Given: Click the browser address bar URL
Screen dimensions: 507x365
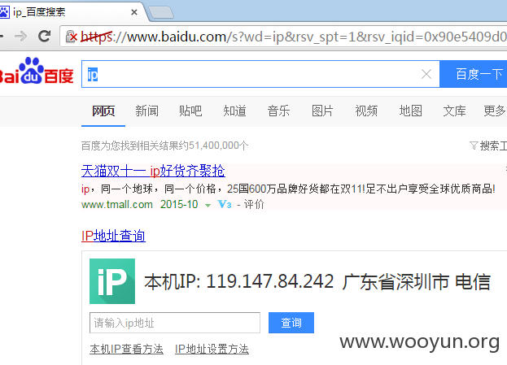Looking at the screenshot, I should coord(293,37).
